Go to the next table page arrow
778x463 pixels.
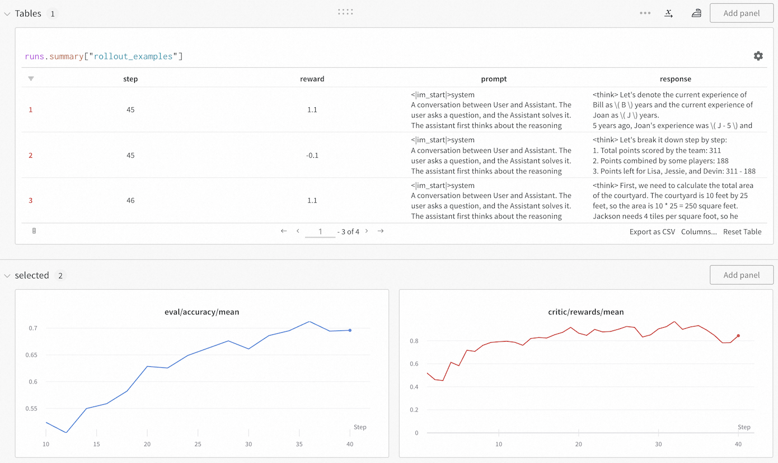point(367,231)
